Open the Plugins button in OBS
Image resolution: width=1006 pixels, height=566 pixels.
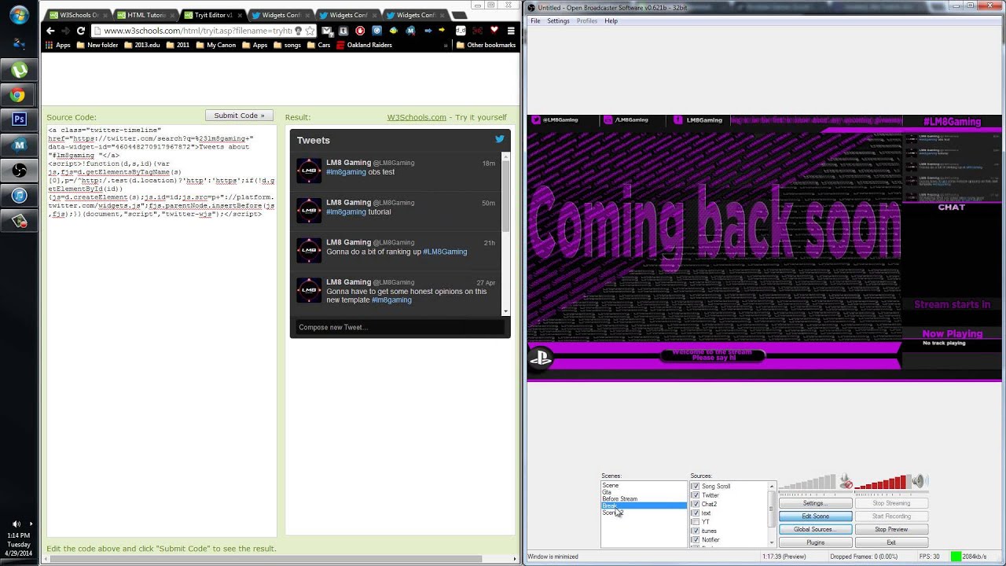click(x=815, y=542)
